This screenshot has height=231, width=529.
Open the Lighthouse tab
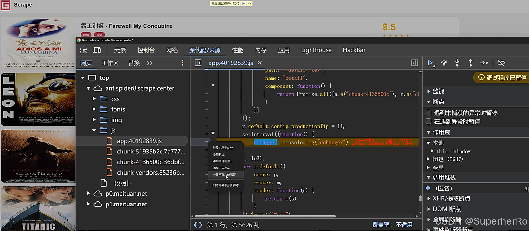point(316,50)
